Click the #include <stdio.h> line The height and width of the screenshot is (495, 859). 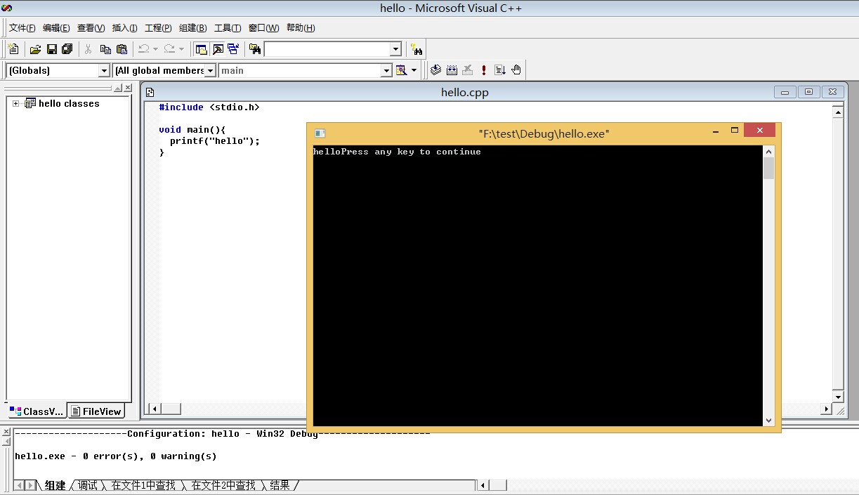click(209, 107)
